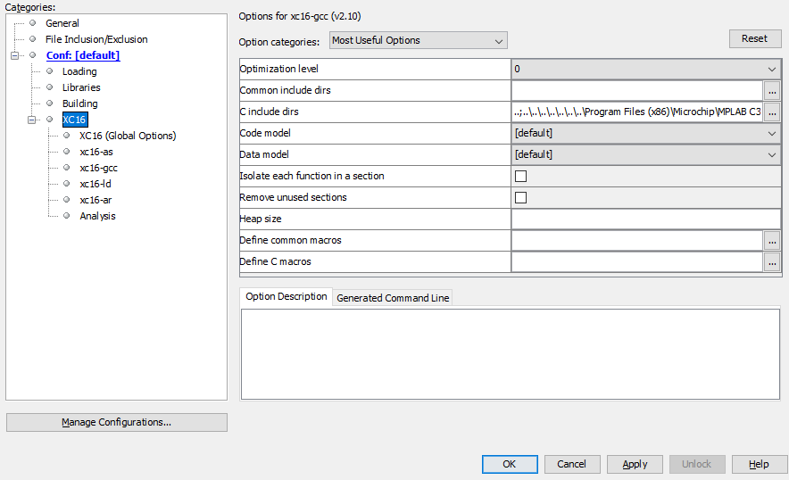Click the Data model label
The width and height of the screenshot is (789, 480).
(x=264, y=154)
